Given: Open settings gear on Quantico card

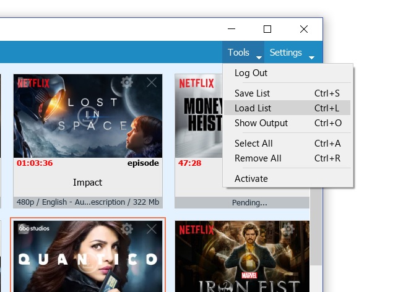Looking at the screenshot, I should point(127,229).
